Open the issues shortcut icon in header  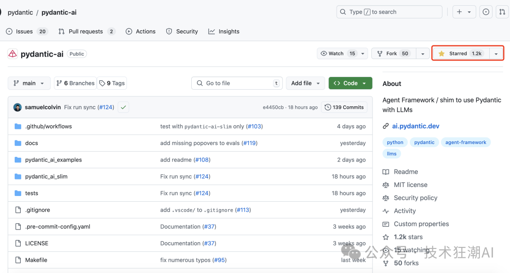tap(485, 12)
